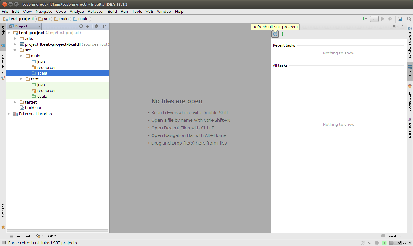Open the Navigate menu
The height and width of the screenshot is (246, 413).
(44, 11)
